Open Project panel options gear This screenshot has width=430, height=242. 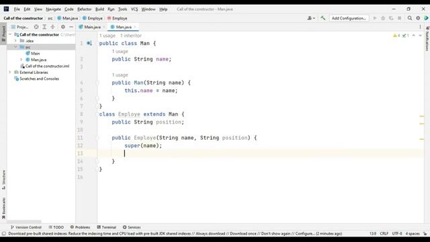coord(63,27)
